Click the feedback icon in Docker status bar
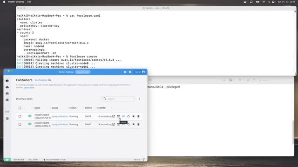Viewport: 298px width, 167px height. pos(144,160)
